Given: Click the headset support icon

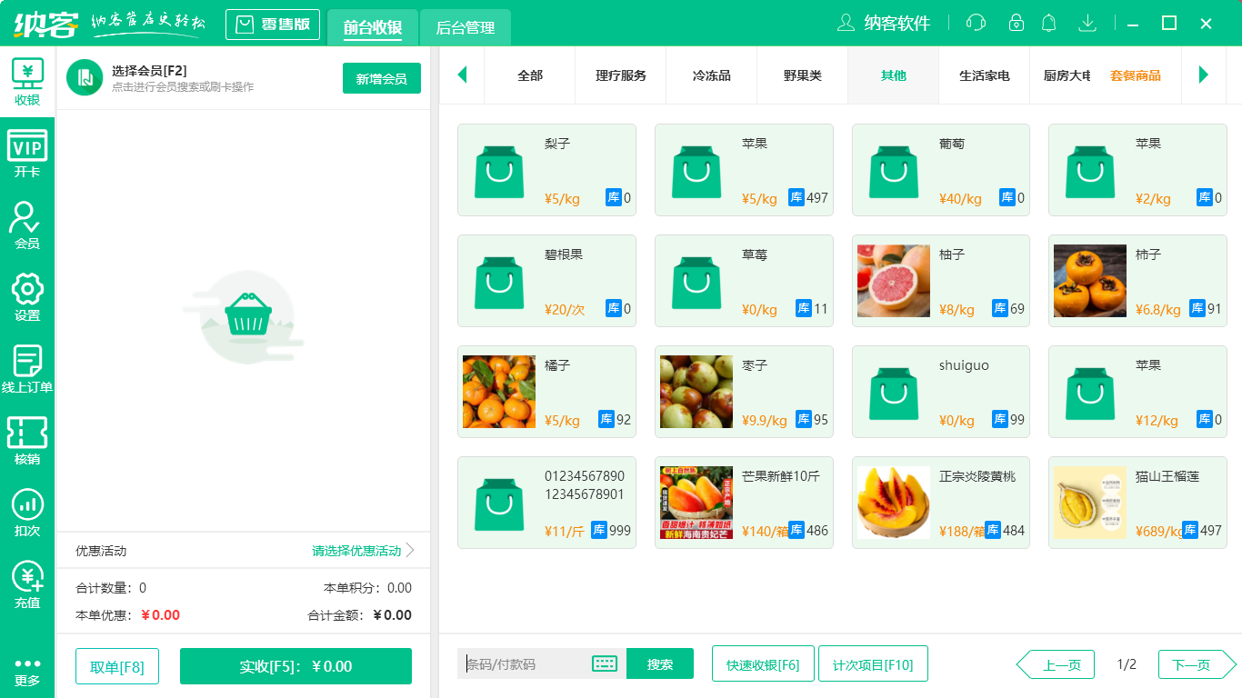Looking at the screenshot, I should click(975, 23).
